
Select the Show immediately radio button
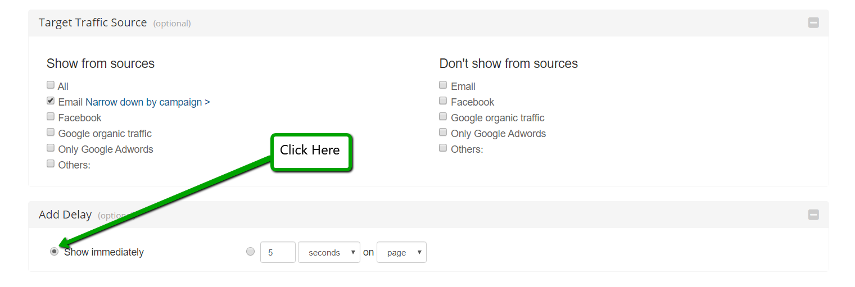click(55, 252)
